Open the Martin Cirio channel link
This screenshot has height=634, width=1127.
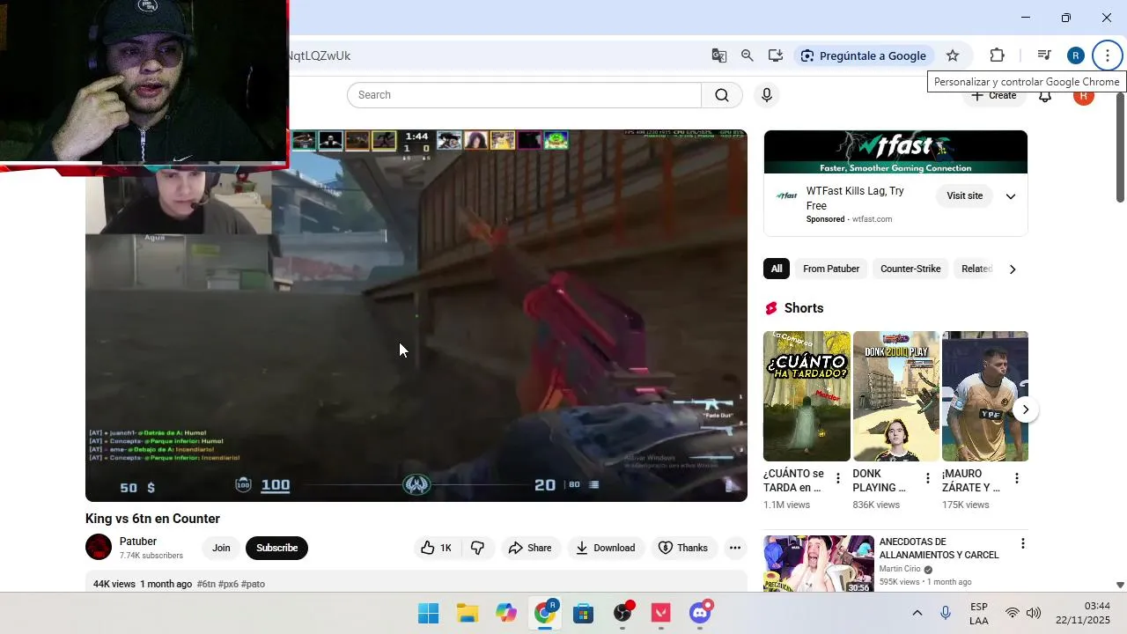(900, 569)
